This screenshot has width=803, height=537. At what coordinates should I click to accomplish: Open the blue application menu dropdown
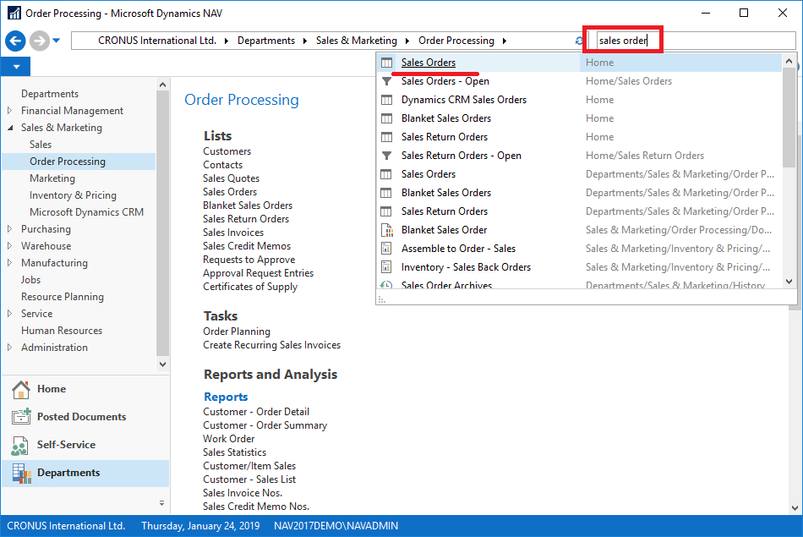click(x=16, y=67)
